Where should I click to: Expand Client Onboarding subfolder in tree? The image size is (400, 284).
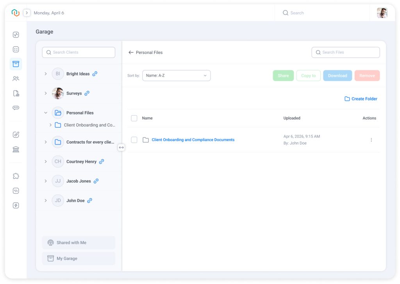coord(50,125)
